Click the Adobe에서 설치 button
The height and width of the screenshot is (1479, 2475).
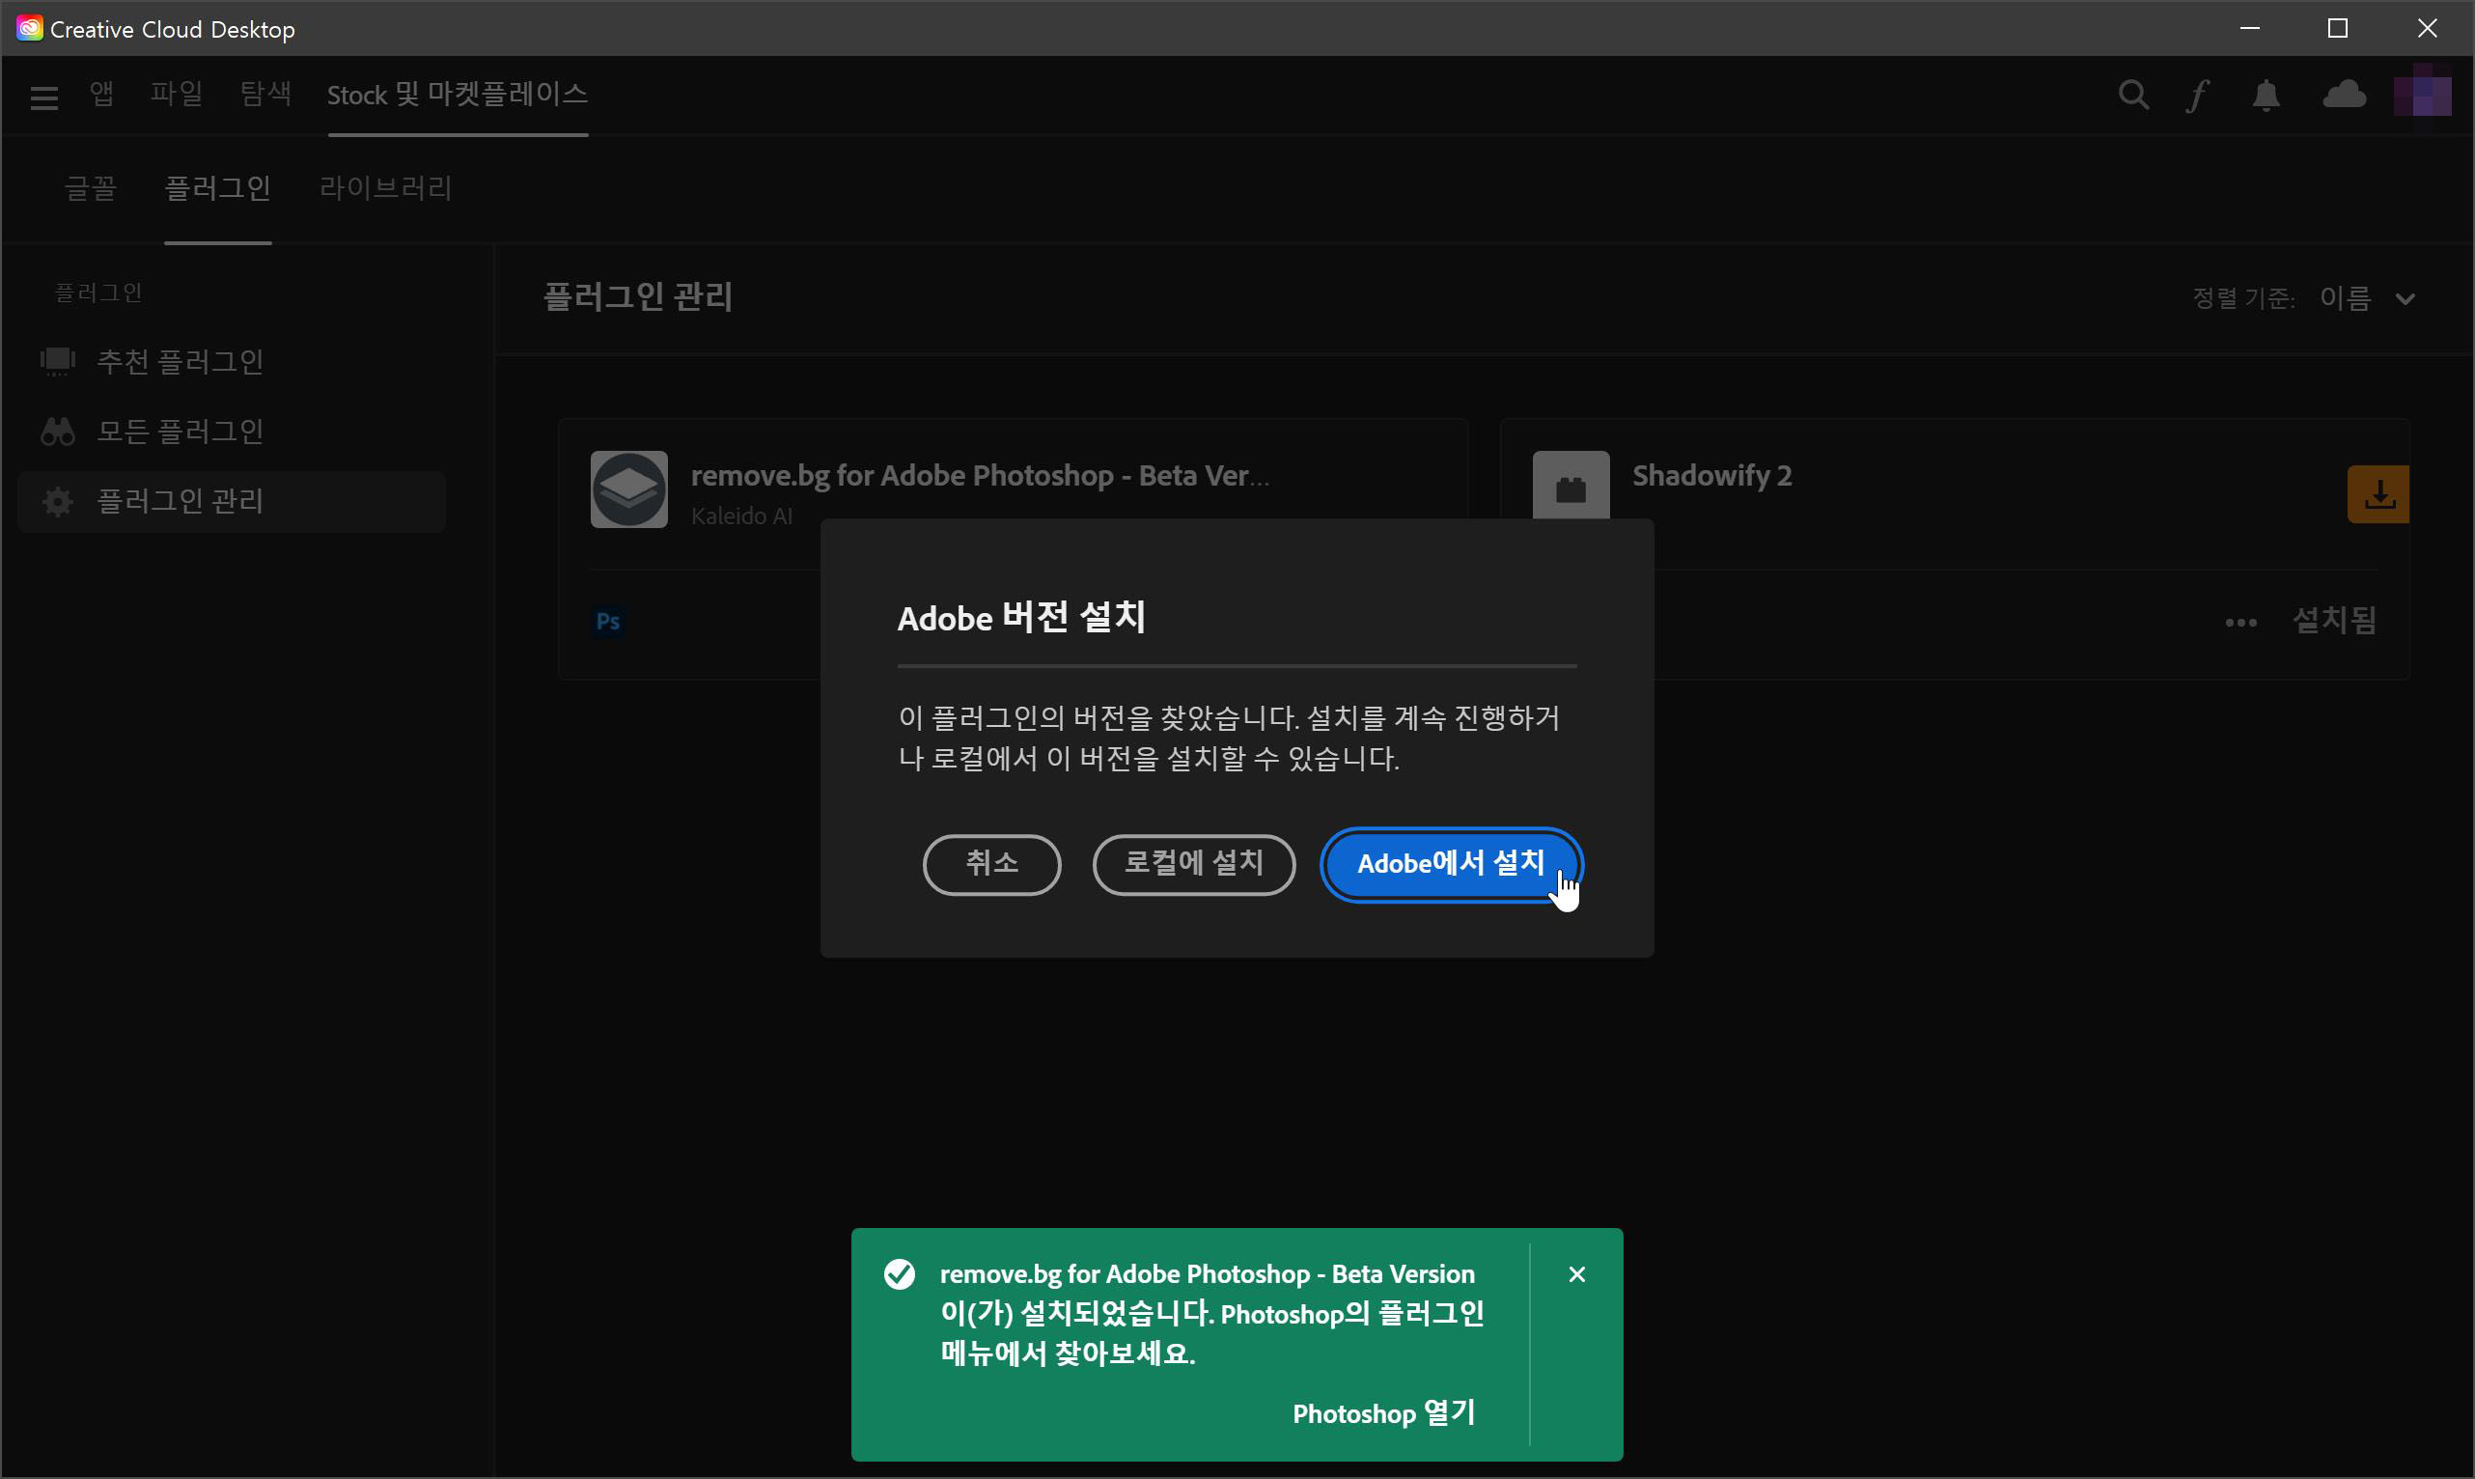(x=1450, y=863)
